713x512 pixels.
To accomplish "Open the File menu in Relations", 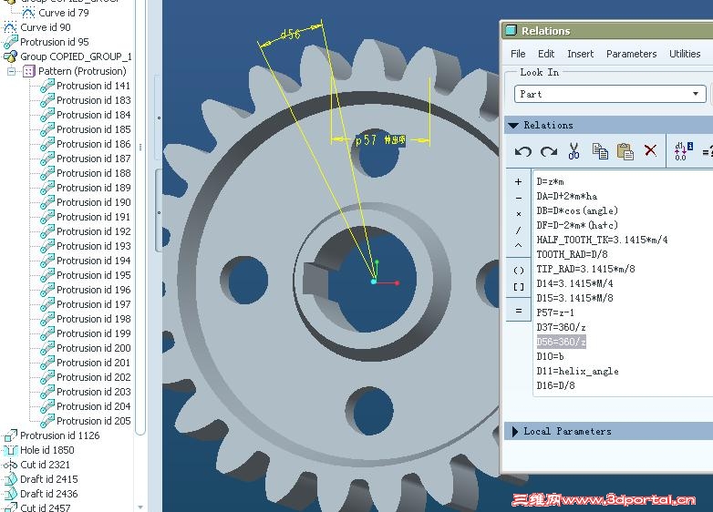I will (x=518, y=54).
